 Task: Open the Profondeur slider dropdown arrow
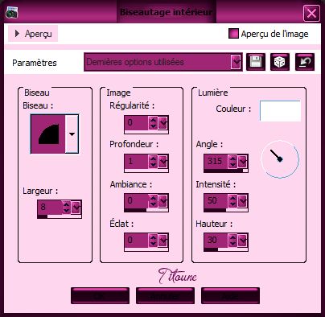pyautogui.click(x=162, y=162)
